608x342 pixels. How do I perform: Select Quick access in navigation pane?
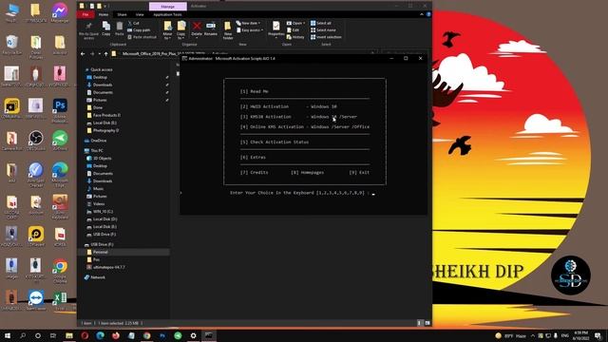(x=102, y=69)
